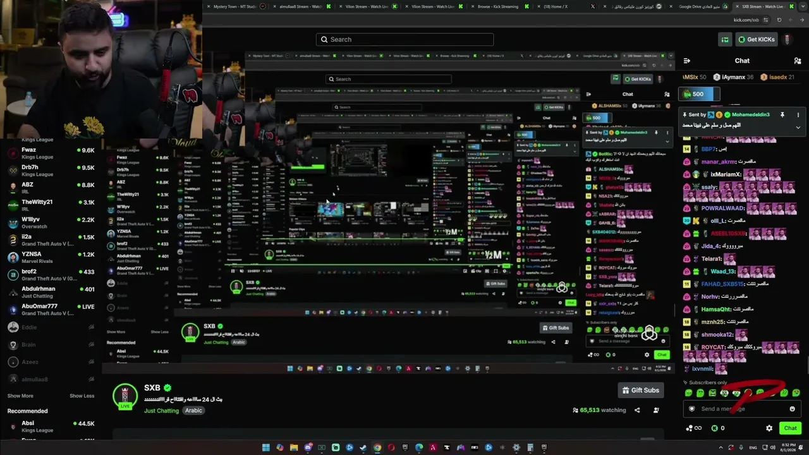The width and height of the screenshot is (809, 455).
Task: Open Windows Start menu
Action: point(266,448)
